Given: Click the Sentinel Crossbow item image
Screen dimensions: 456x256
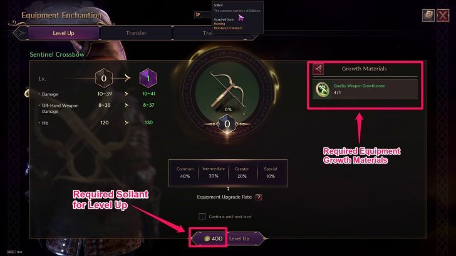Looking at the screenshot, I should tap(228, 89).
